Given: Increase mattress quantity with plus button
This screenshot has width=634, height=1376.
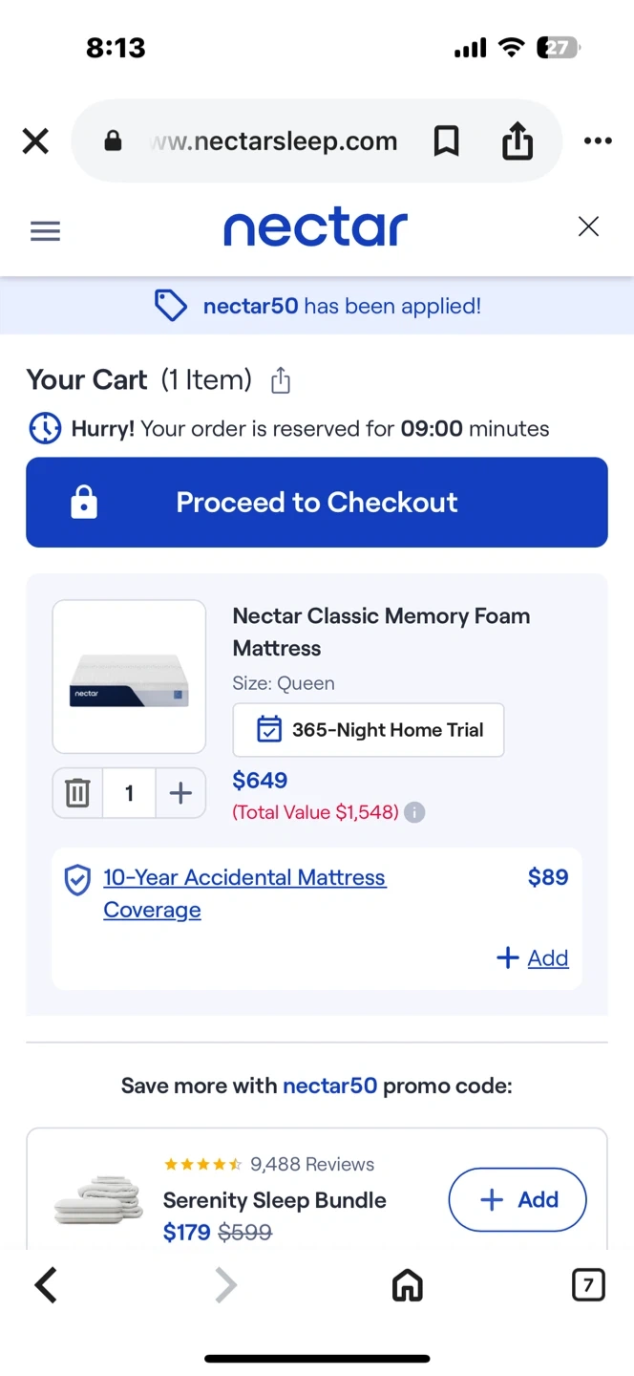Looking at the screenshot, I should pos(180,793).
